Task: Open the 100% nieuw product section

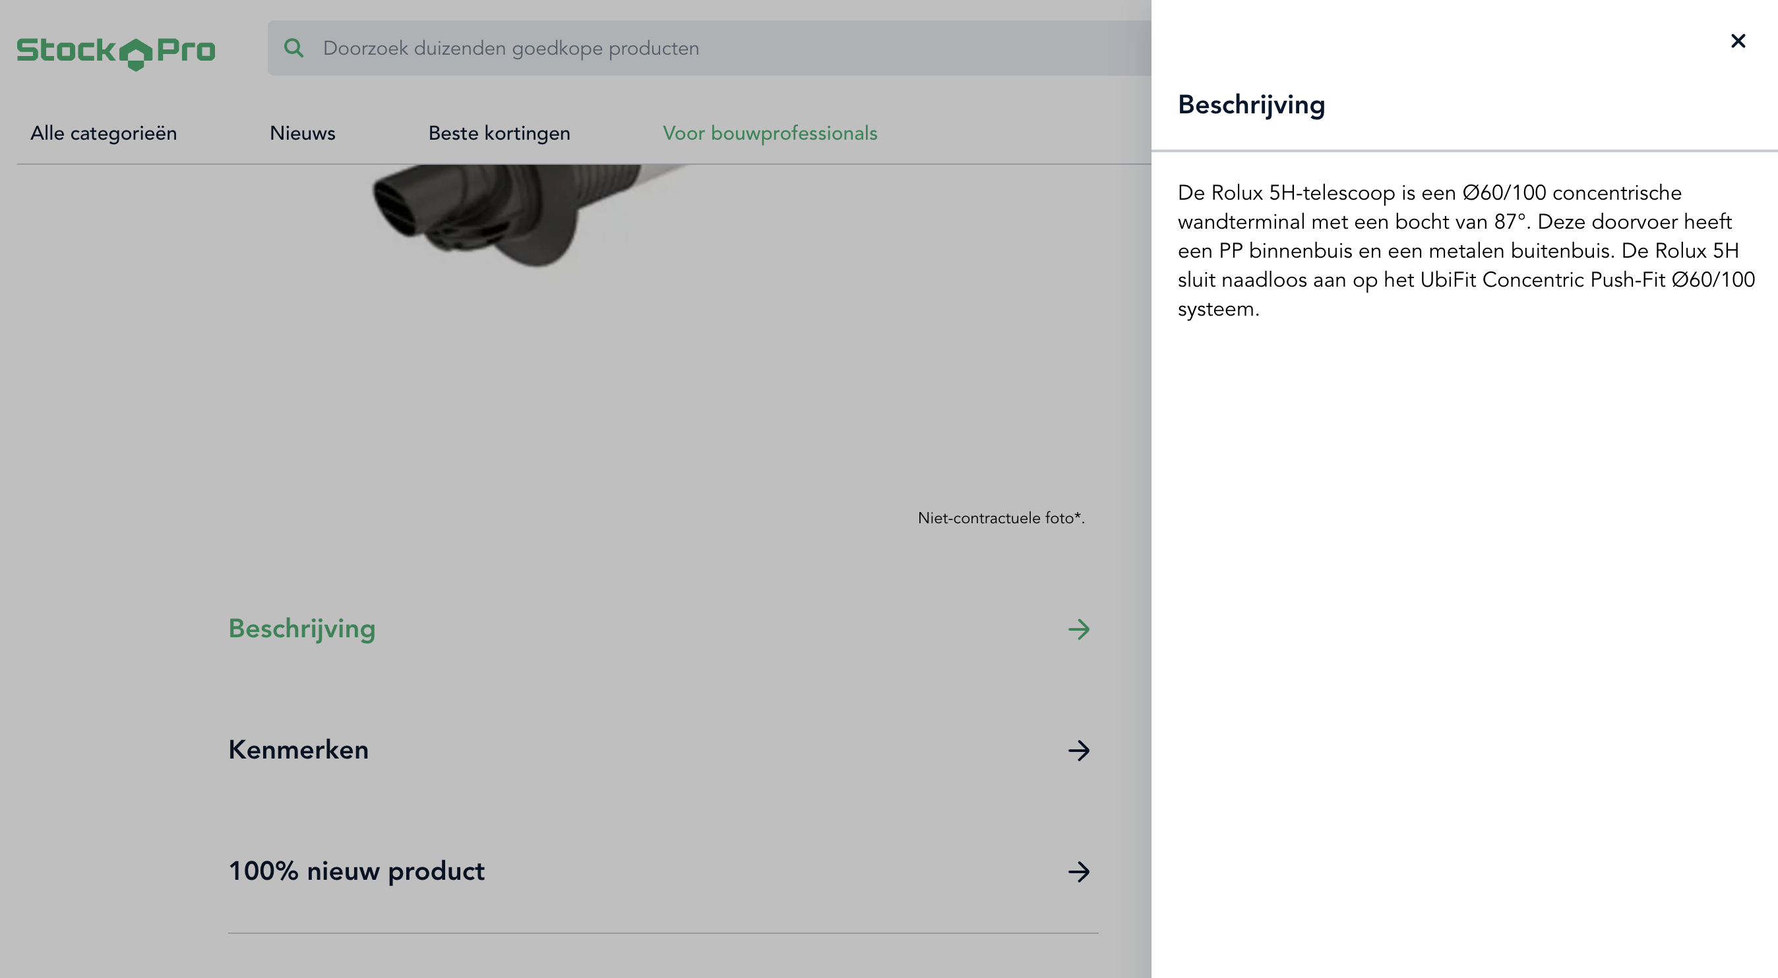Action: (663, 871)
